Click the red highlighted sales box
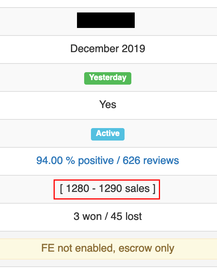Screen dimensions: 217x269 tap(107, 189)
